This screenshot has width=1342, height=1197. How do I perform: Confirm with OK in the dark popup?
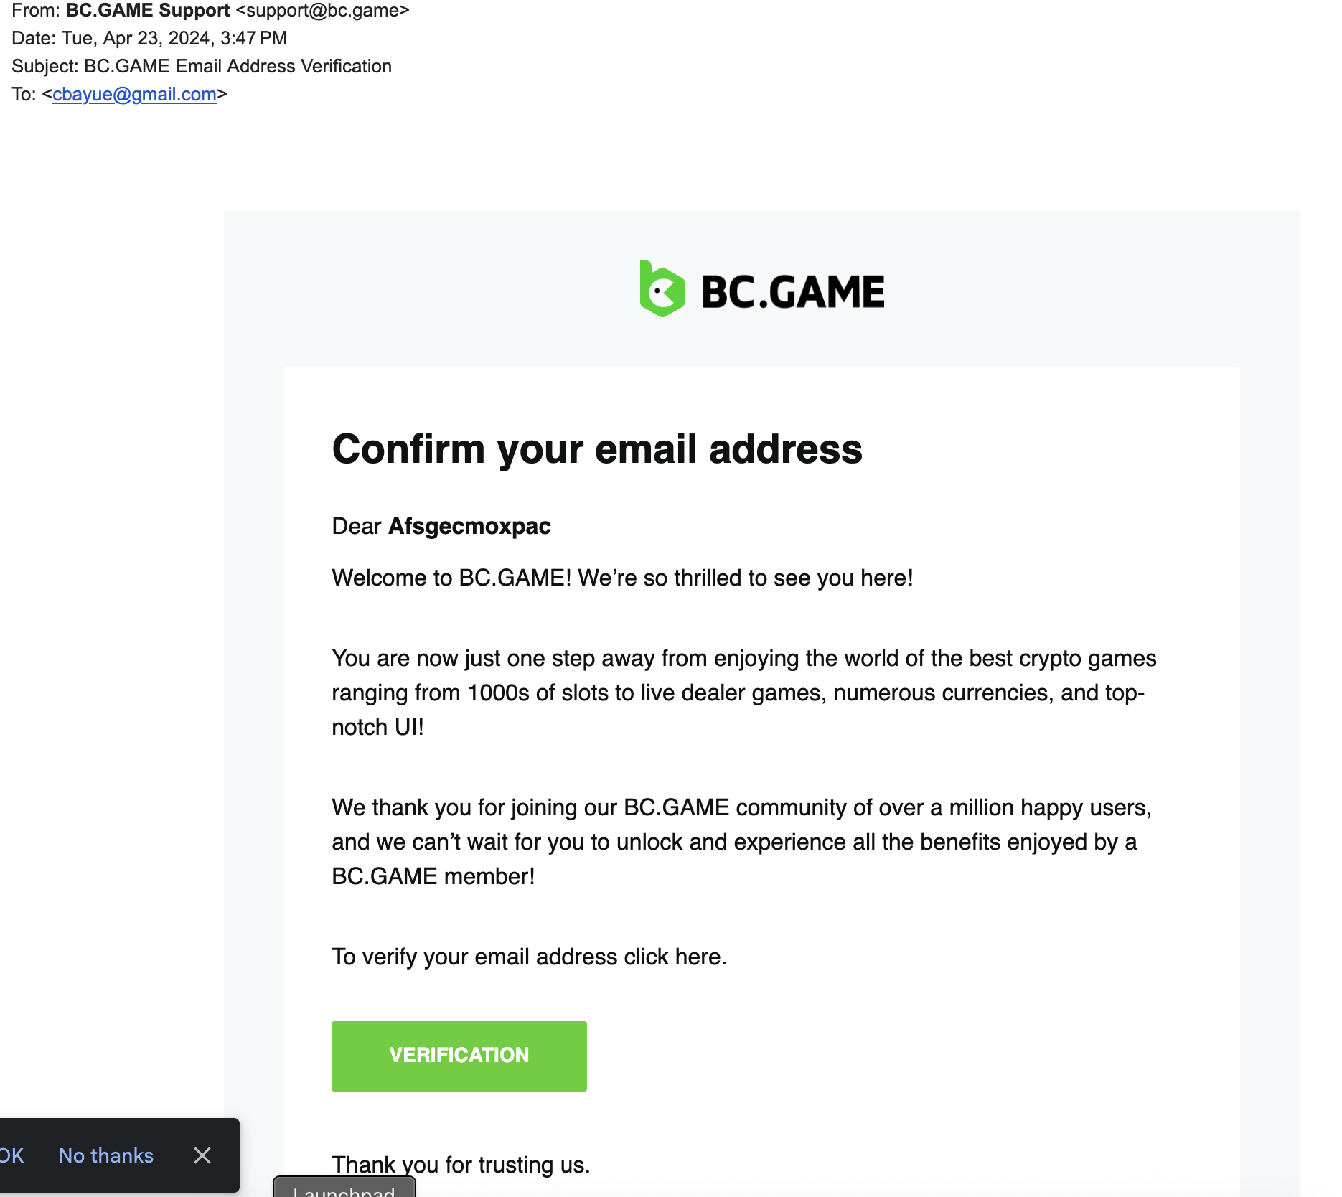coord(11,1155)
